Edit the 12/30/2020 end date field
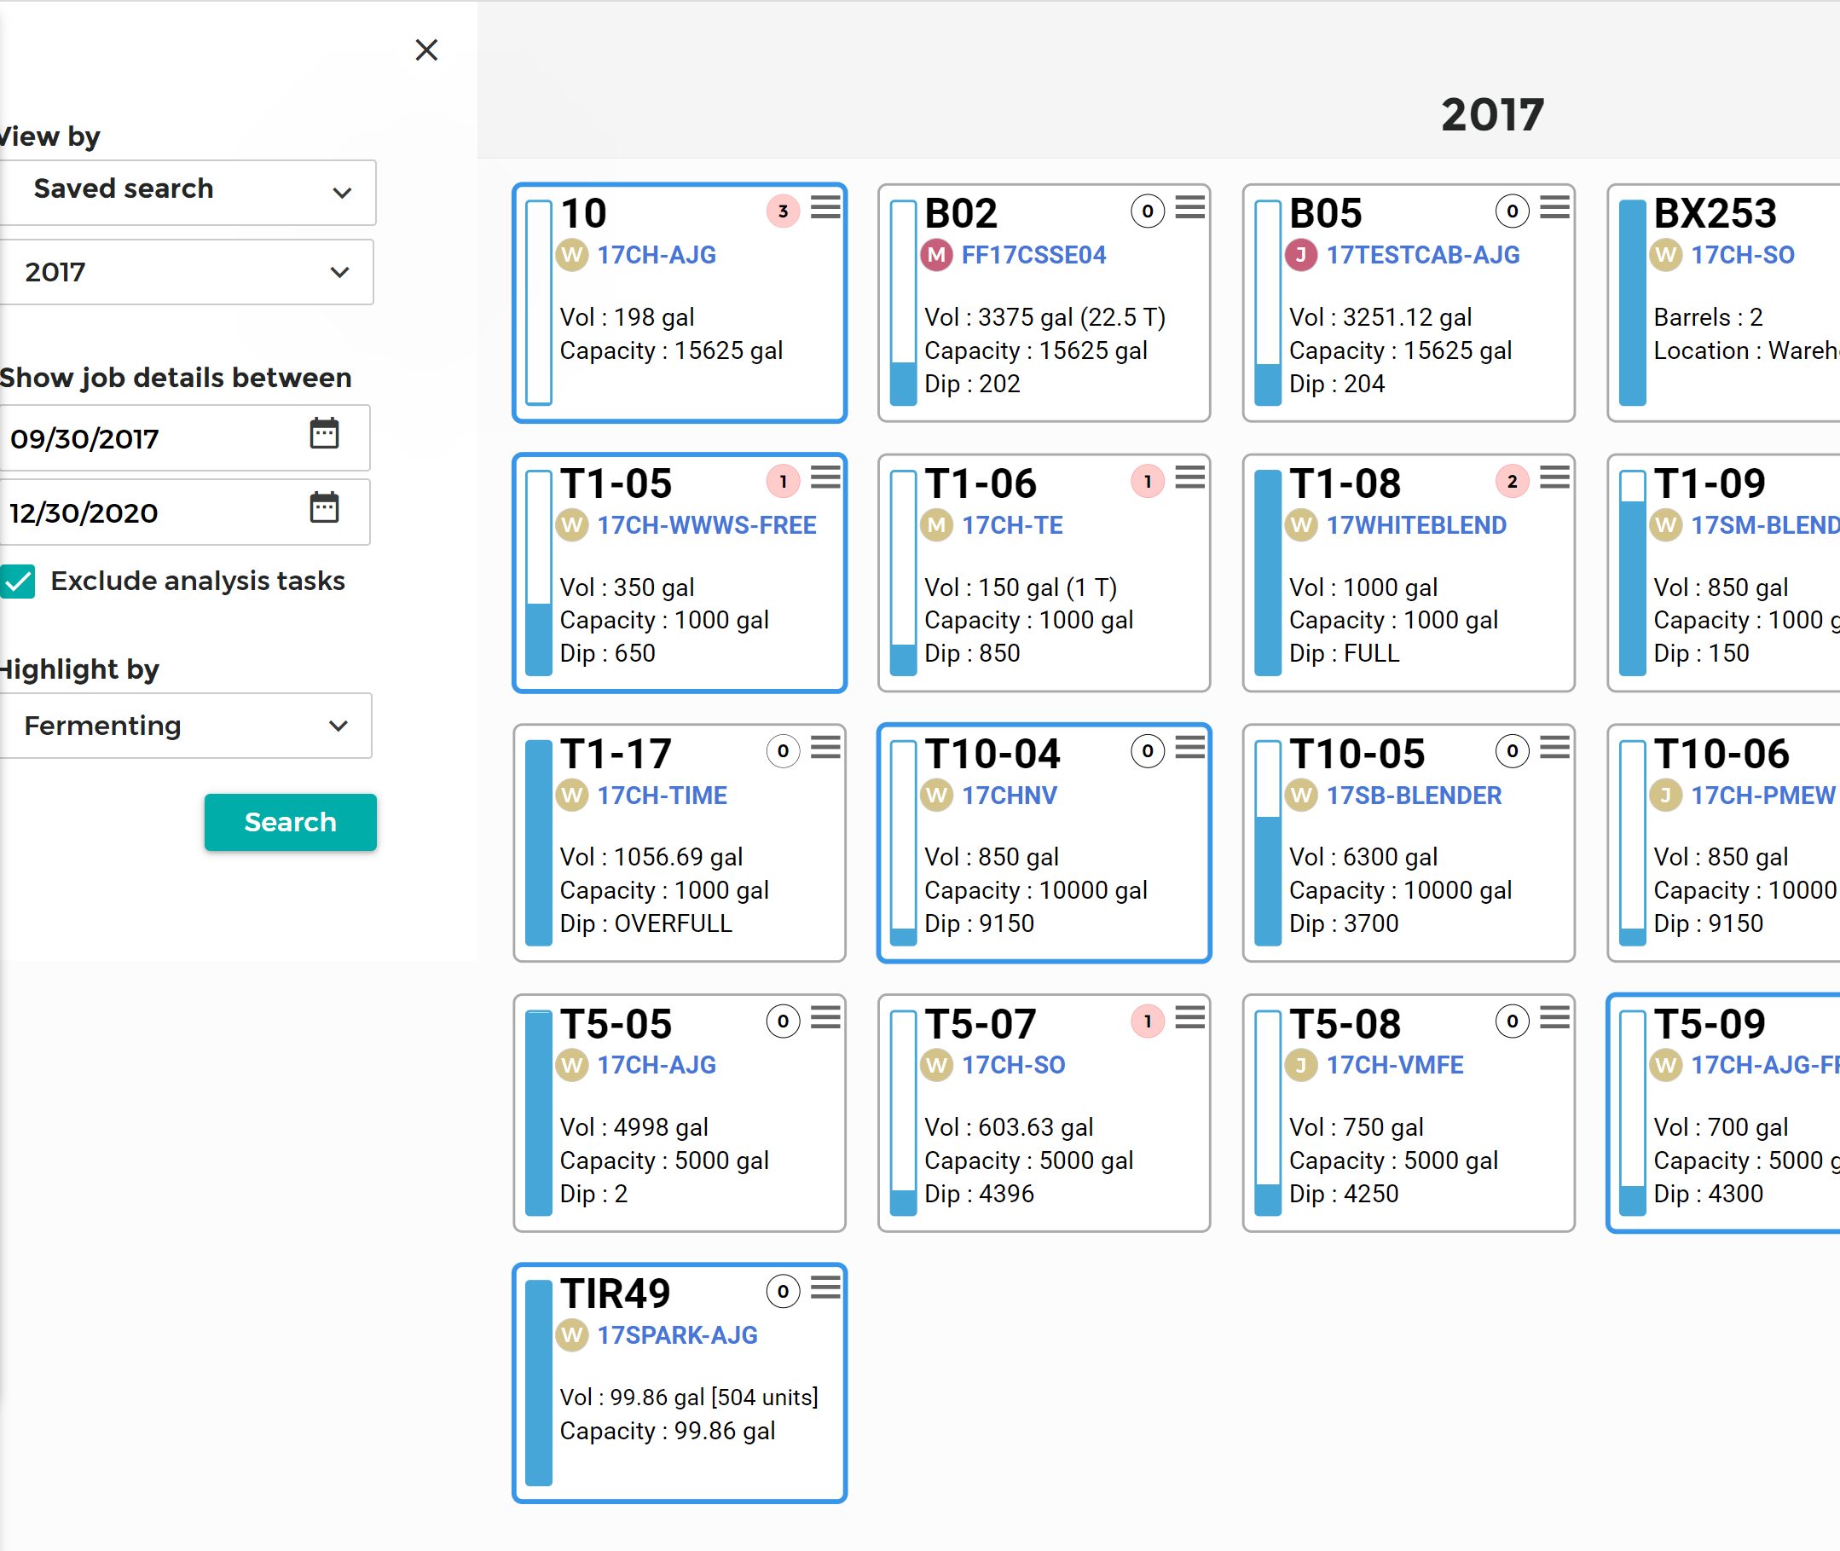 pos(183,512)
